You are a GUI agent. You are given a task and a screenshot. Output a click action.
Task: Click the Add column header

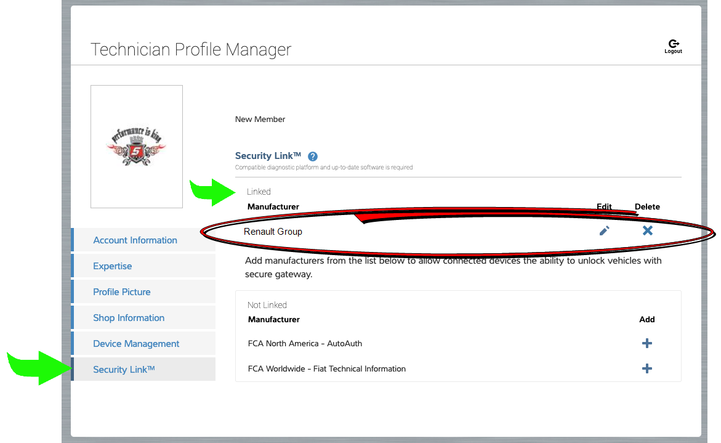click(646, 320)
